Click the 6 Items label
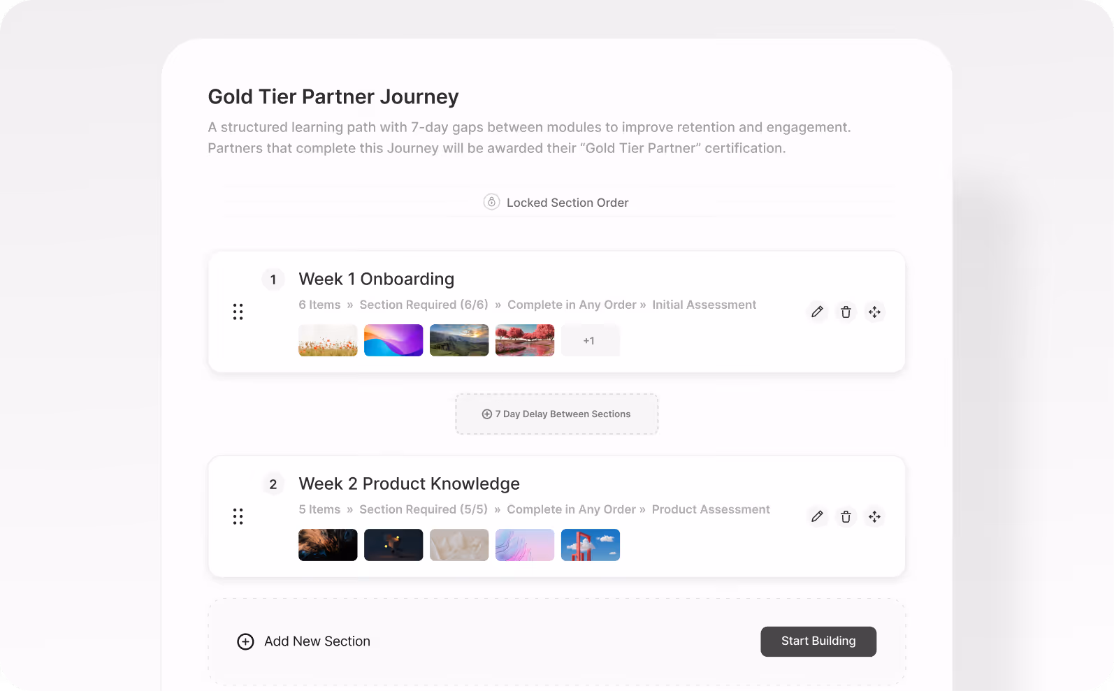This screenshot has width=1114, height=691. [x=319, y=305]
